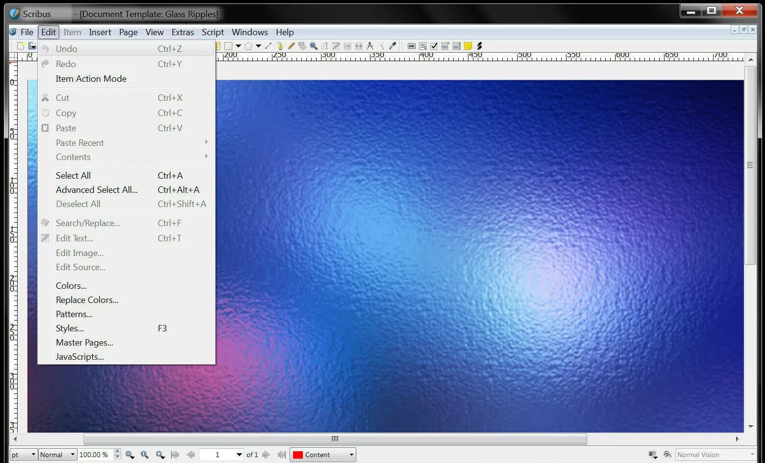The image size is (765, 463).
Task: Open the Help menu
Action: tap(285, 32)
